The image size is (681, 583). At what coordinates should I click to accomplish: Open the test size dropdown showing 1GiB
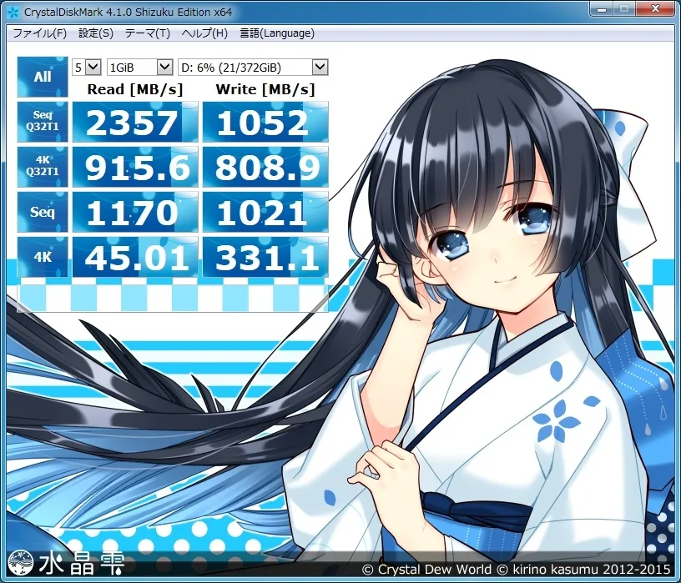[x=140, y=68]
